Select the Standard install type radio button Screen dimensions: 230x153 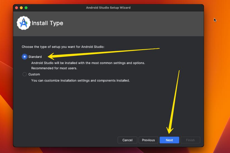click(x=25, y=57)
